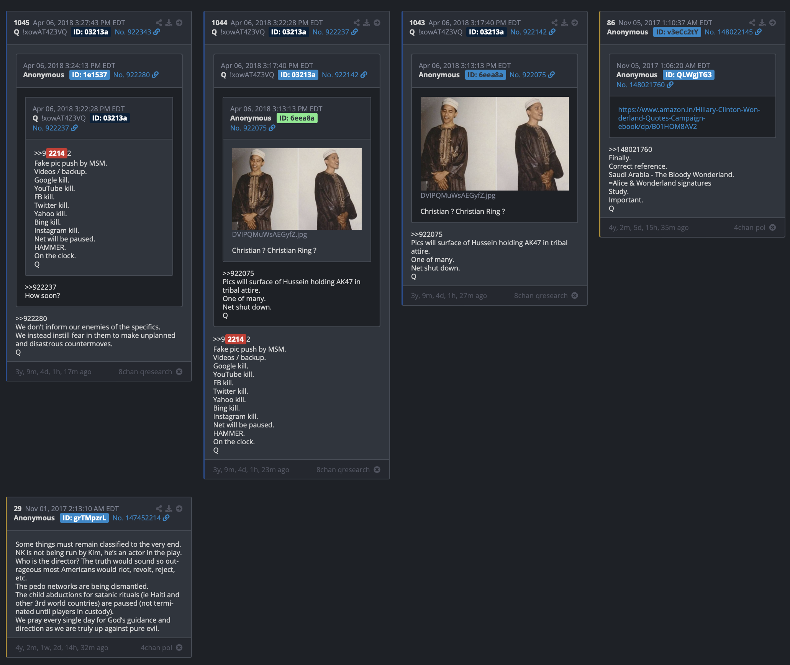
Task: Download post 1044 via download icon
Action: coord(367,23)
